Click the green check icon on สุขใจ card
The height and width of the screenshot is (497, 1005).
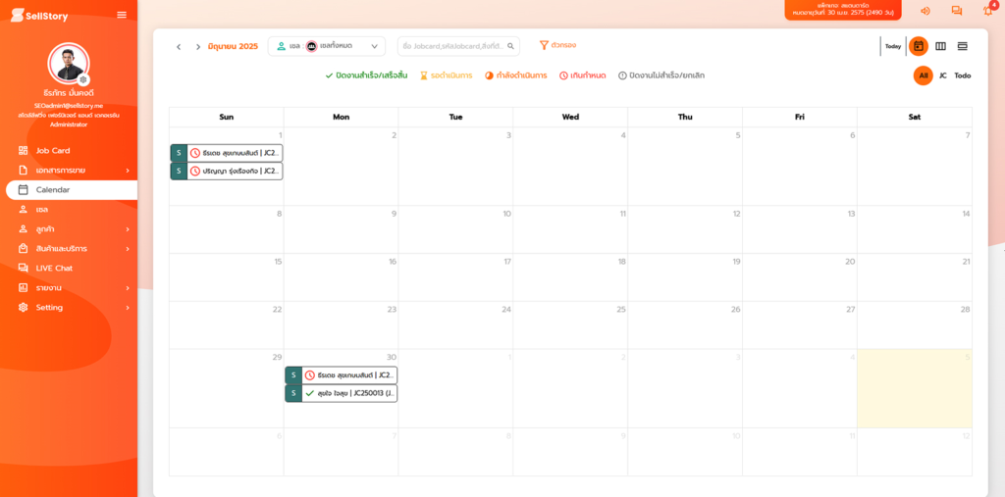pos(310,393)
